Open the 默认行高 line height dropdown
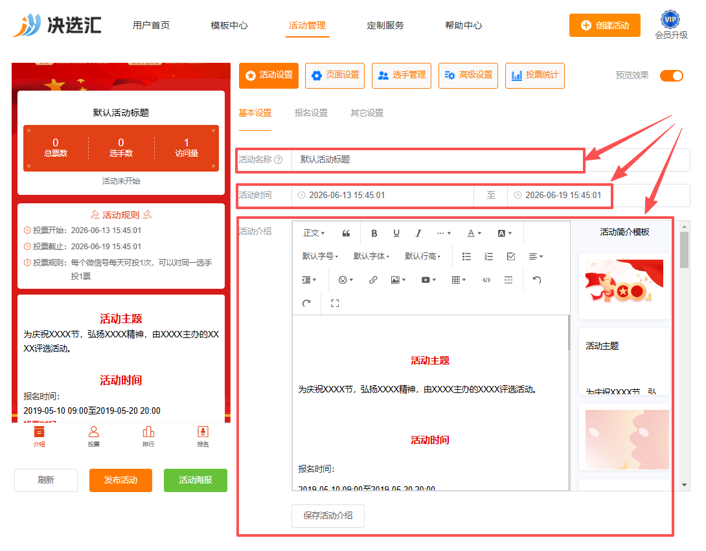The height and width of the screenshot is (551, 706). coord(423,256)
